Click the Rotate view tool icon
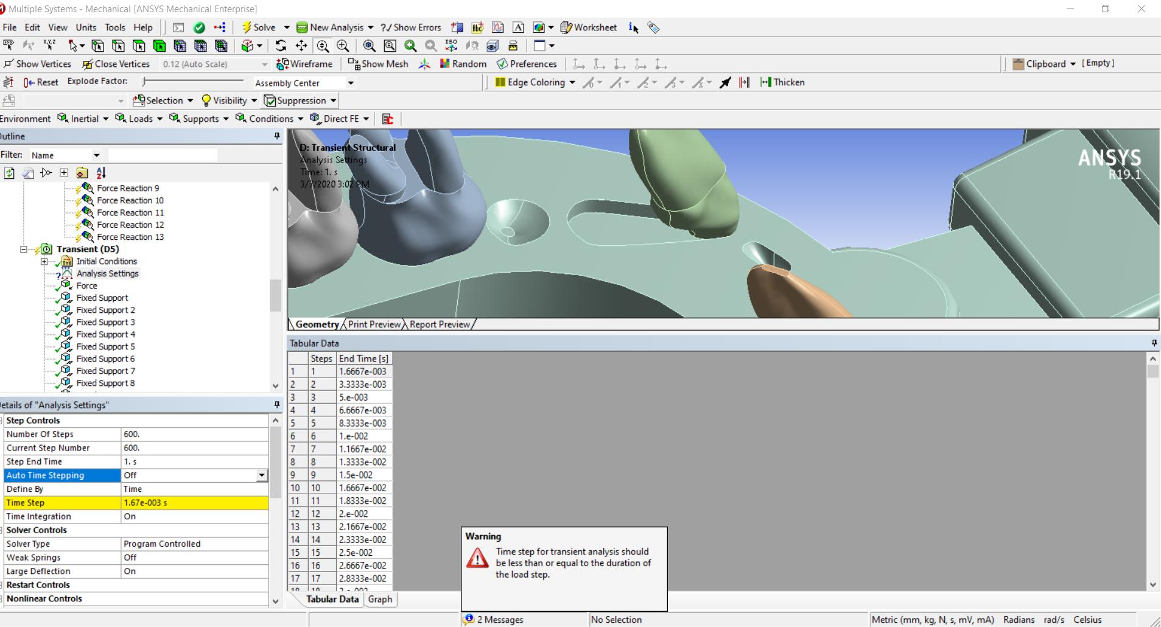1161x627 pixels. 281,46
